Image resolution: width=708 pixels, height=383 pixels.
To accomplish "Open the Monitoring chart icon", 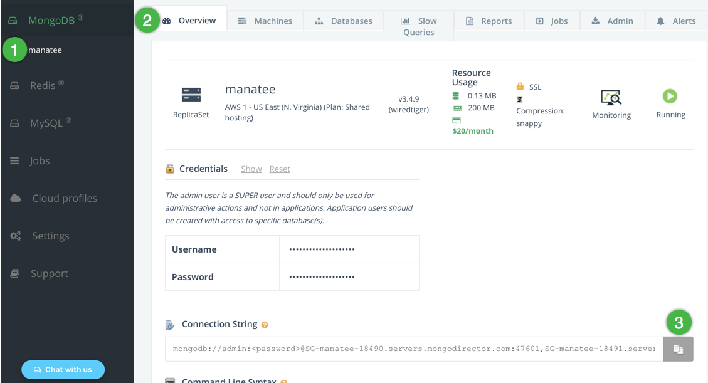I will [x=611, y=97].
